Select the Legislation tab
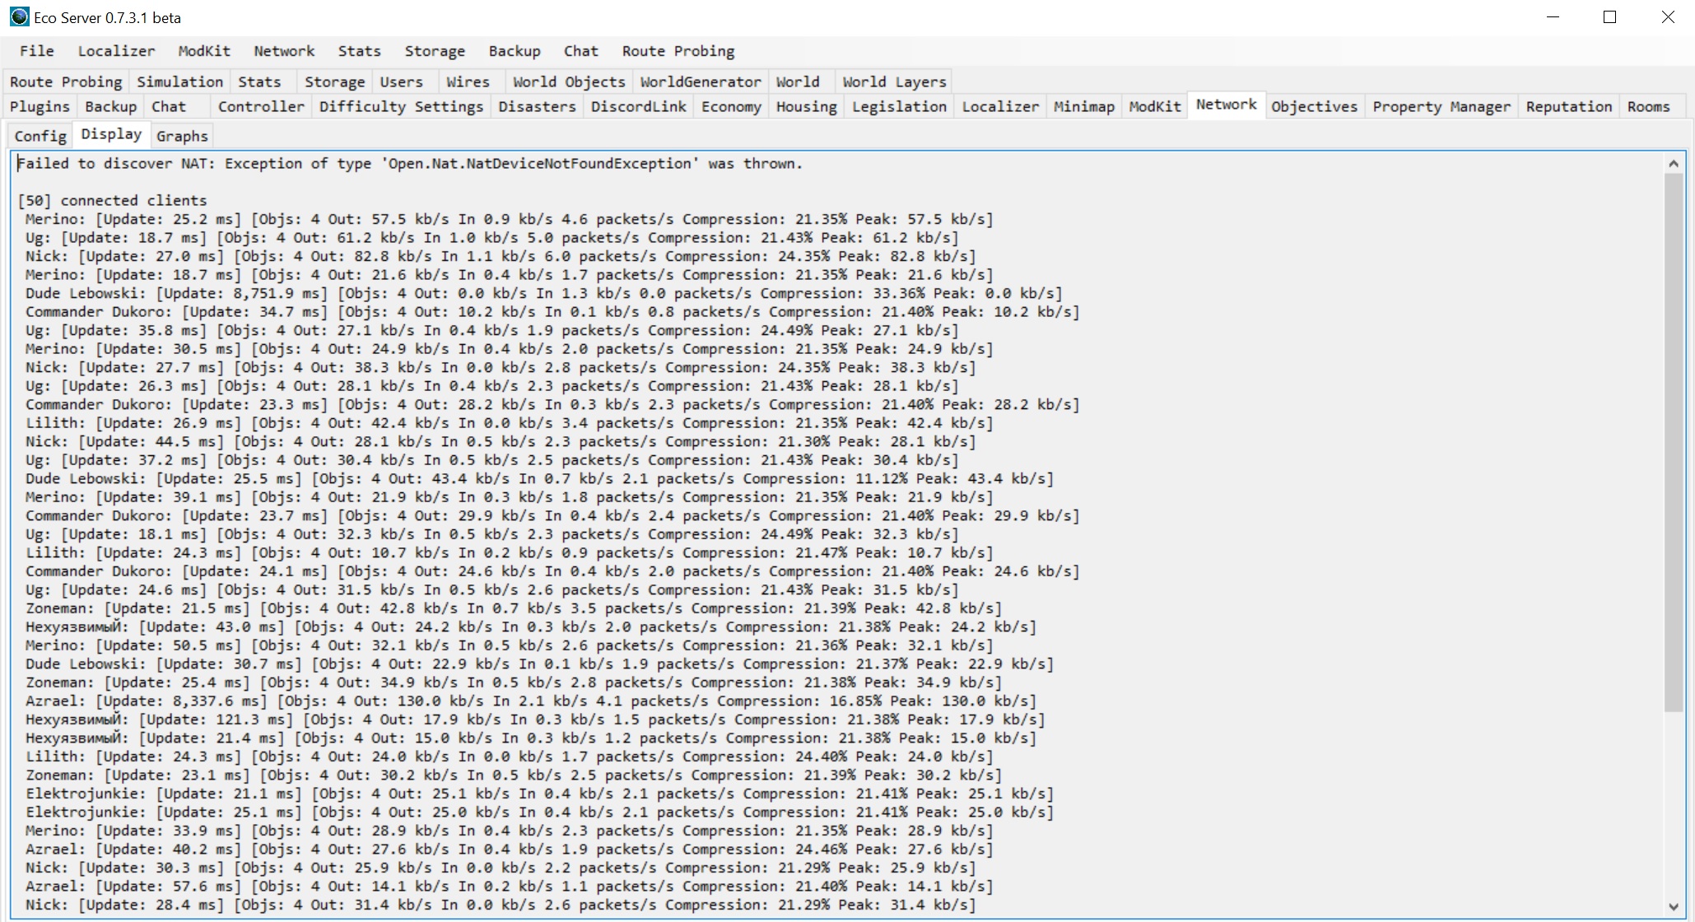The image size is (1695, 922). coord(899,106)
